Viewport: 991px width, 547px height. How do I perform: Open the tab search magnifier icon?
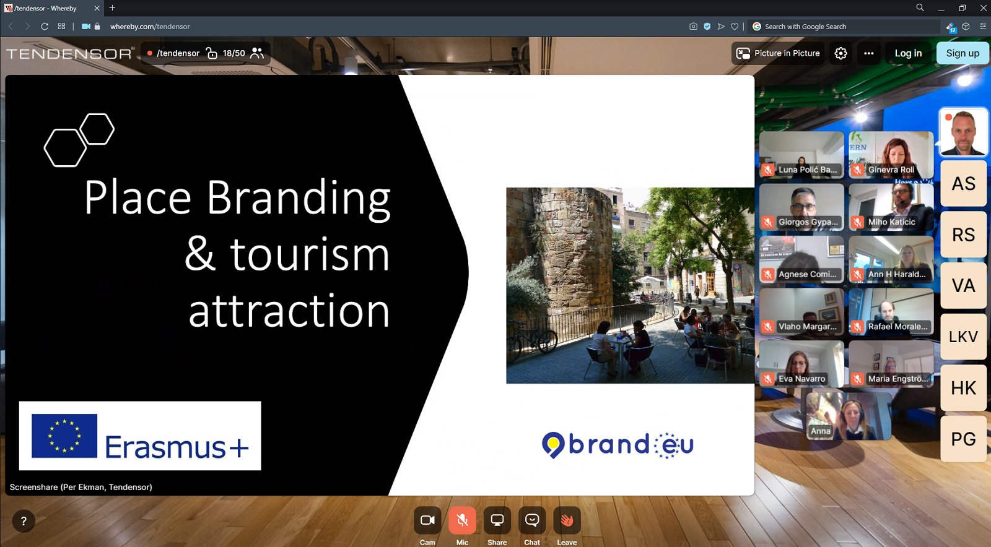point(920,8)
